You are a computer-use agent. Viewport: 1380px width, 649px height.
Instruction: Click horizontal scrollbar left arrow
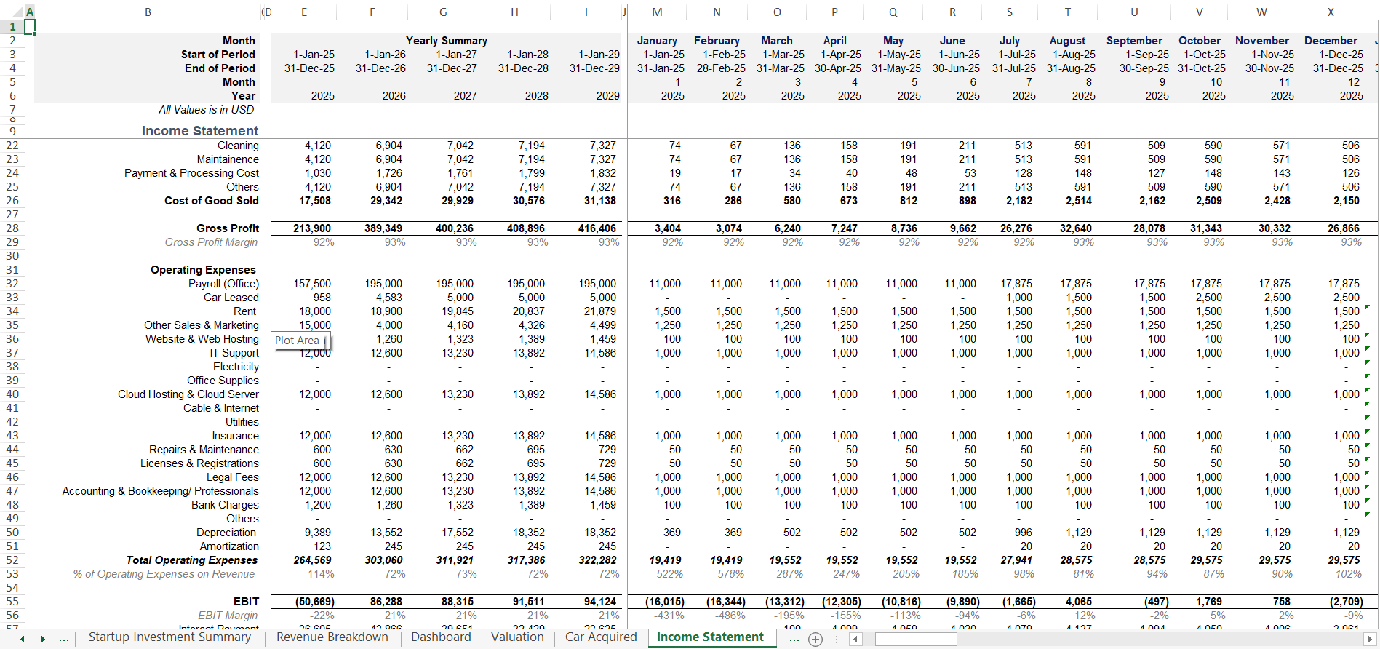[x=856, y=640]
